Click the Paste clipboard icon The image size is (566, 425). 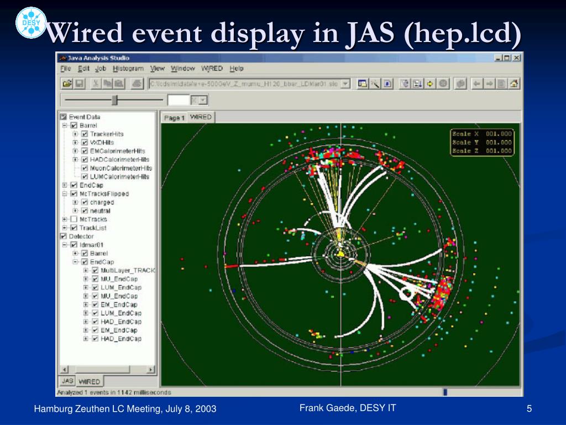(x=119, y=84)
